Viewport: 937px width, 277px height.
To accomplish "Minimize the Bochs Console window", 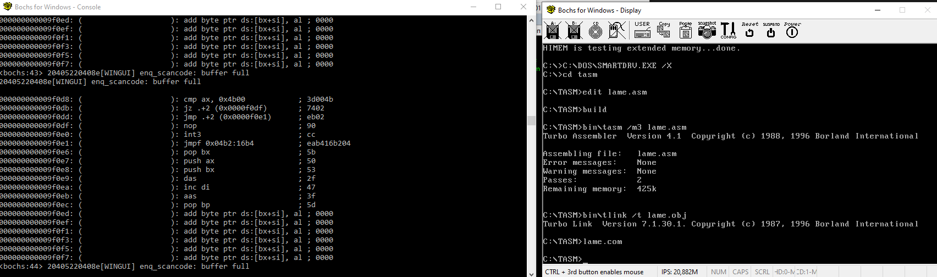I will pyautogui.click(x=473, y=7).
